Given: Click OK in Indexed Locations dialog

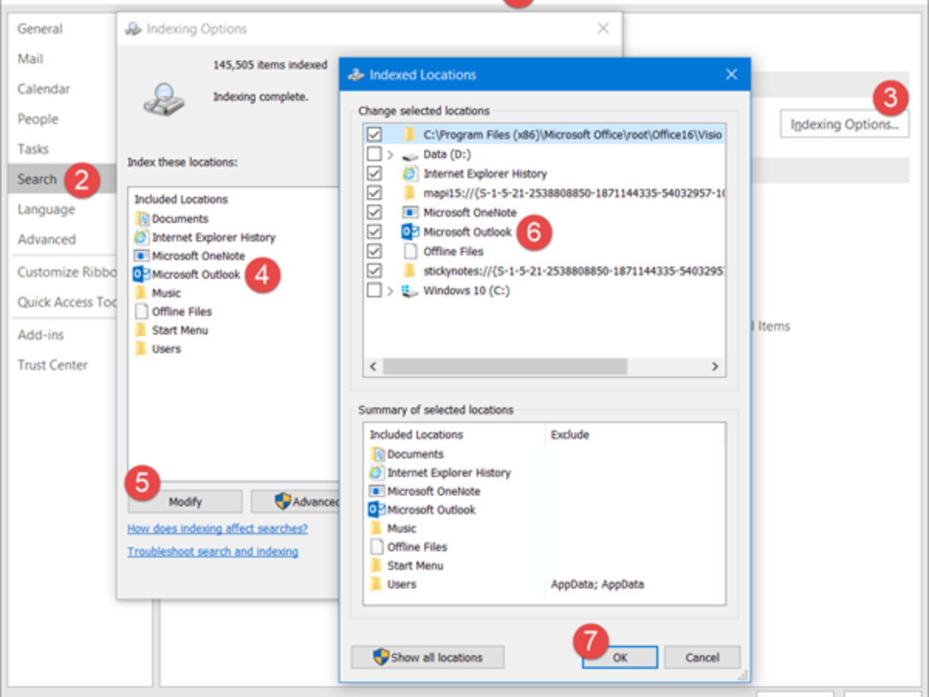Looking at the screenshot, I should (620, 658).
